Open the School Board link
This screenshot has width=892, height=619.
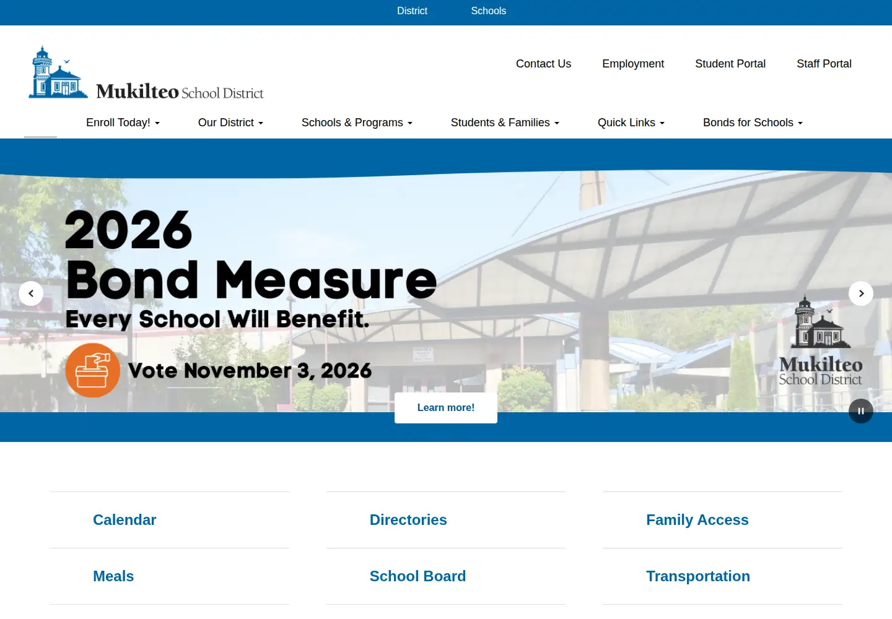(418, 576)
